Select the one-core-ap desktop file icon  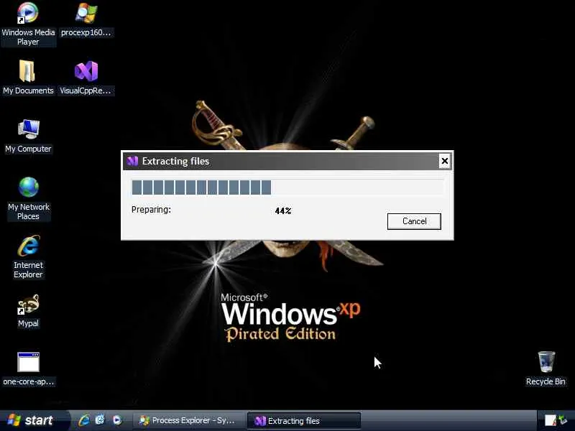point(28,369)
